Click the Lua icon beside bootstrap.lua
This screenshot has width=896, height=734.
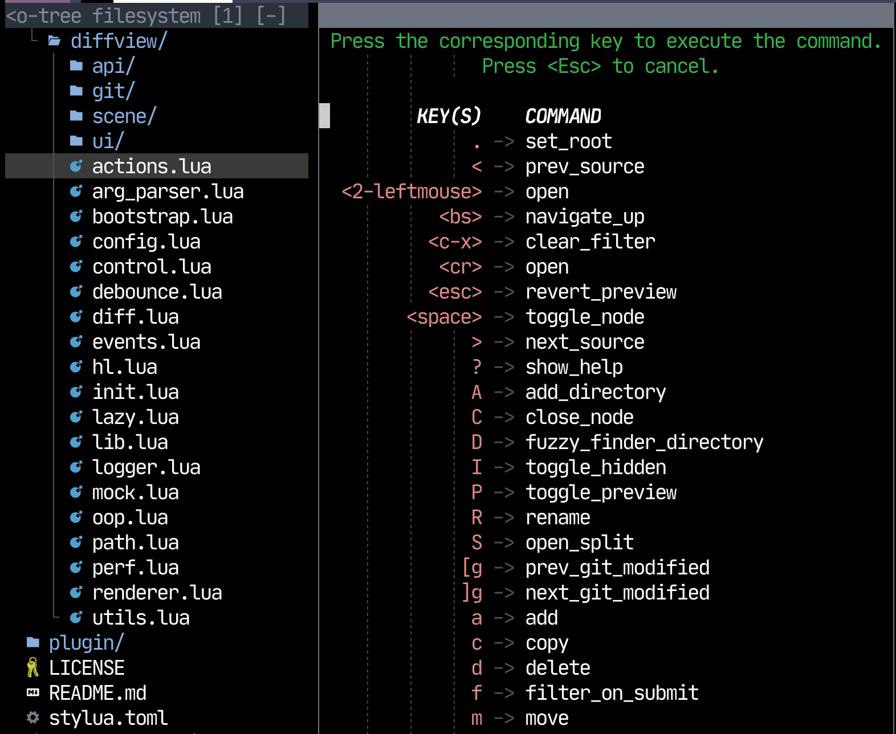click(x=76, y=217)
